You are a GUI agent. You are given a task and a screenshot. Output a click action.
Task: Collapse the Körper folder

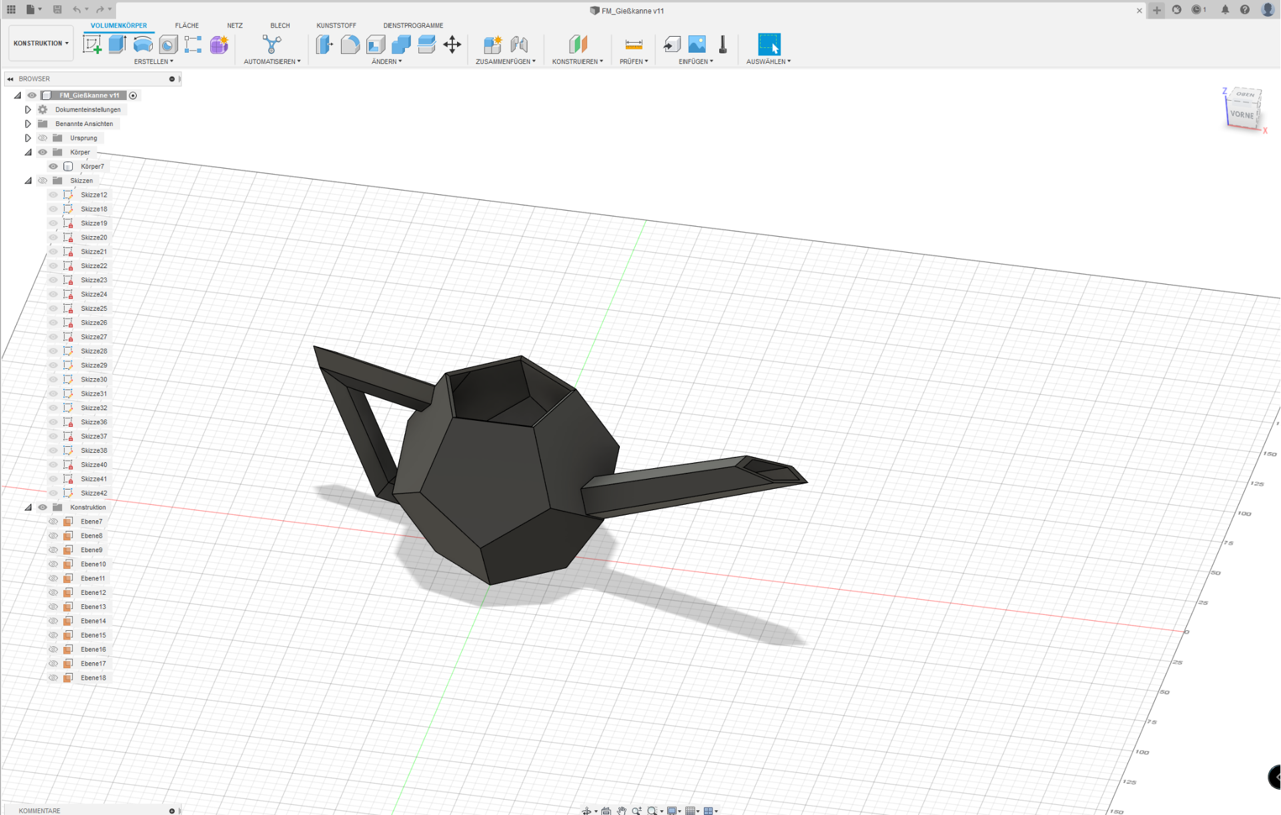click(x=28, y=152)
